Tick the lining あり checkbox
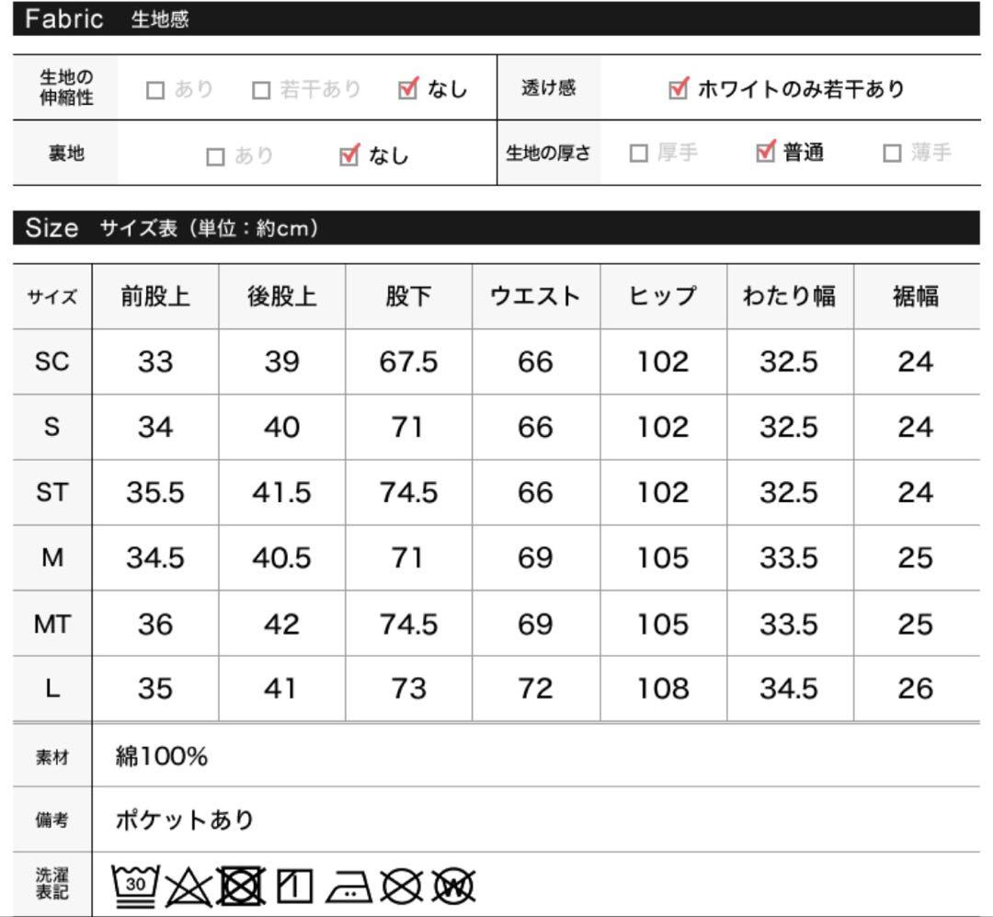Screen dimensions: 993x917 pos(215,156)
